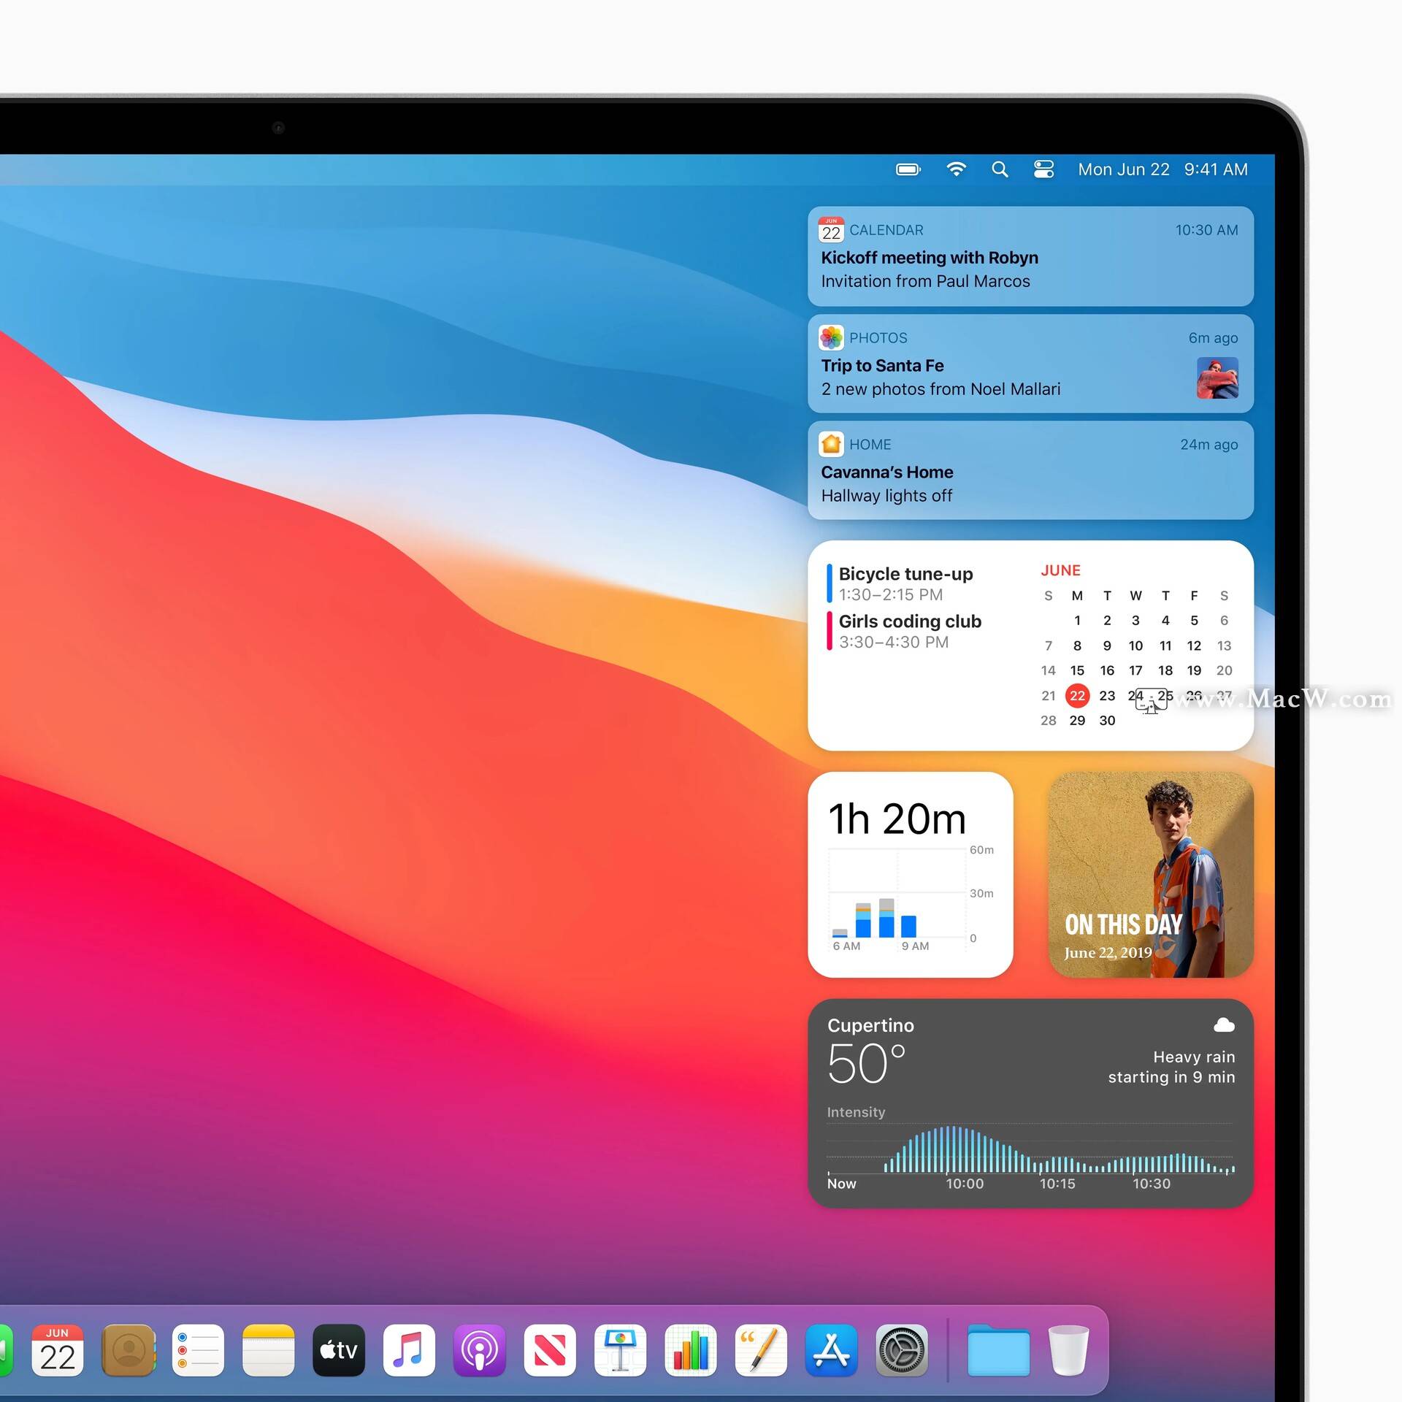Viewport: 1402px width, 1402px height.
Task: Click the menu bar date and time
Action: coord(1161,169)
